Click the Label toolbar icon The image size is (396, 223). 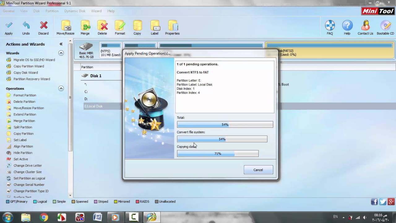coord(155,25)
